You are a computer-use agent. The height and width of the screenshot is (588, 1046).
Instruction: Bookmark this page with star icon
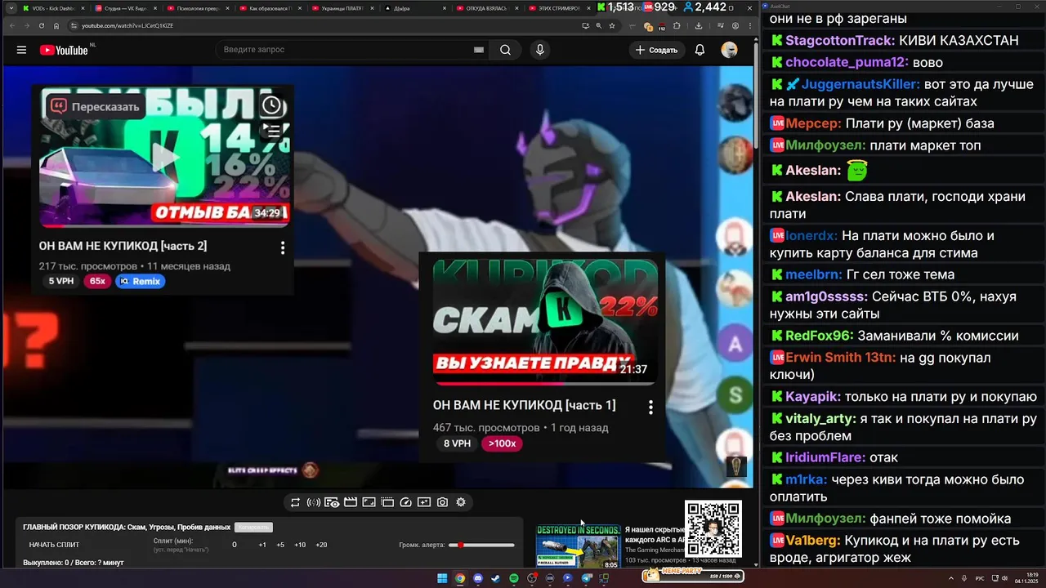pyautogui.click(x=613, y=26)
